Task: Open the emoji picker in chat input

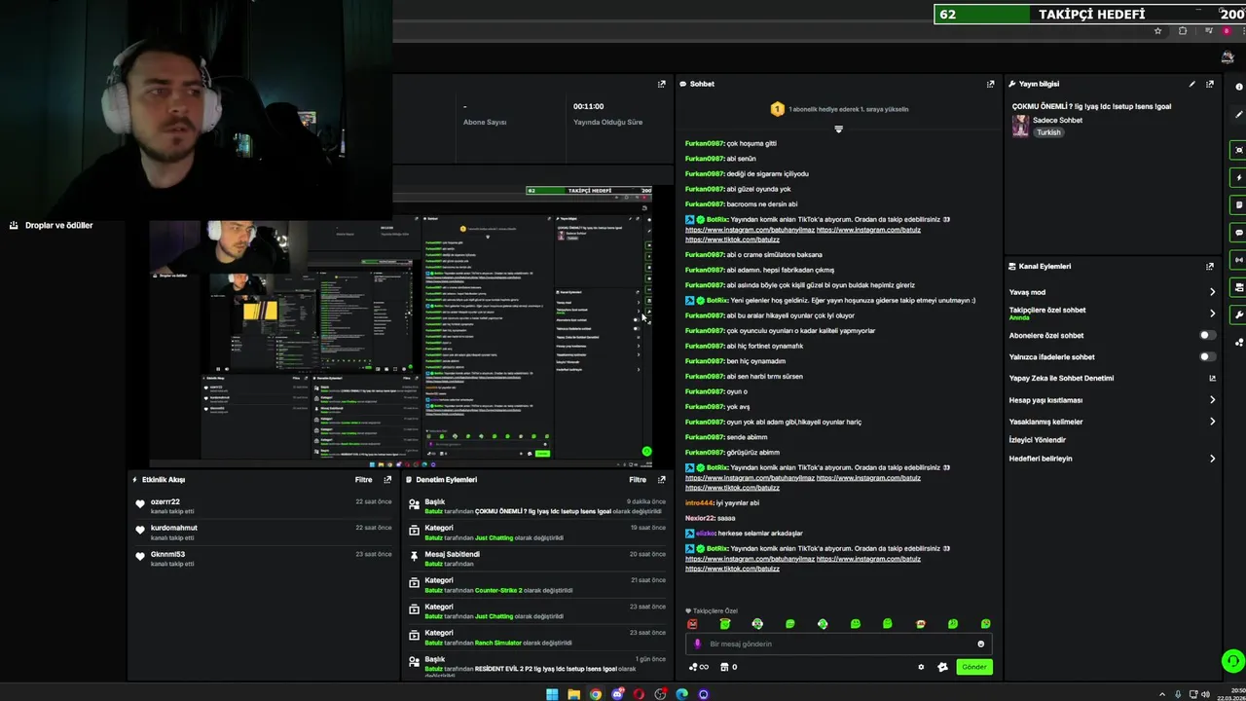Action: point(980,644)
